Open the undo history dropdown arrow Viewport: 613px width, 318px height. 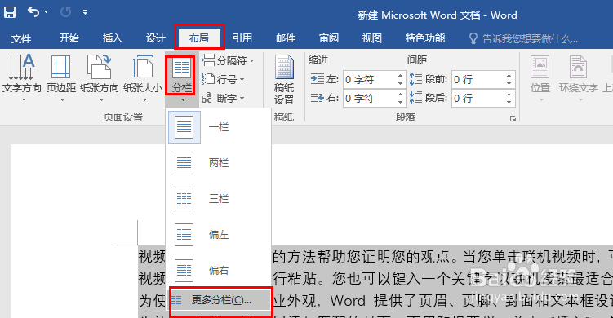coord(47,12)
